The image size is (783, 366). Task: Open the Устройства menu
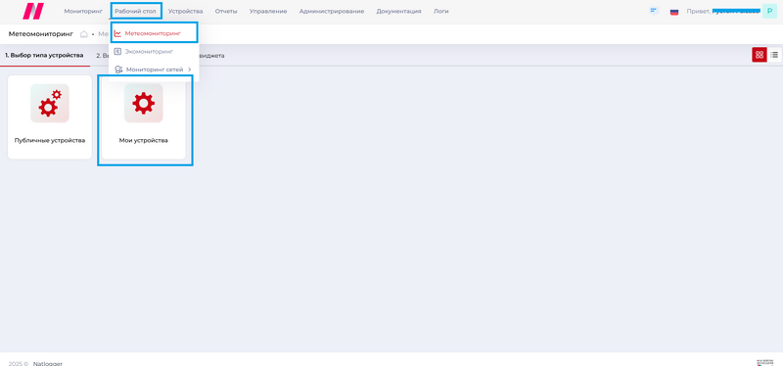(x=185, y=11)
